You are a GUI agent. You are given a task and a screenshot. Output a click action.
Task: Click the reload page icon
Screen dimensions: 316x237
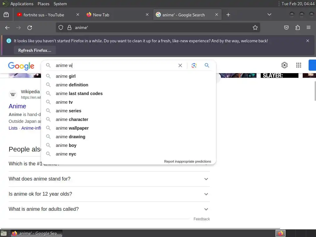(x=30, y=27)
